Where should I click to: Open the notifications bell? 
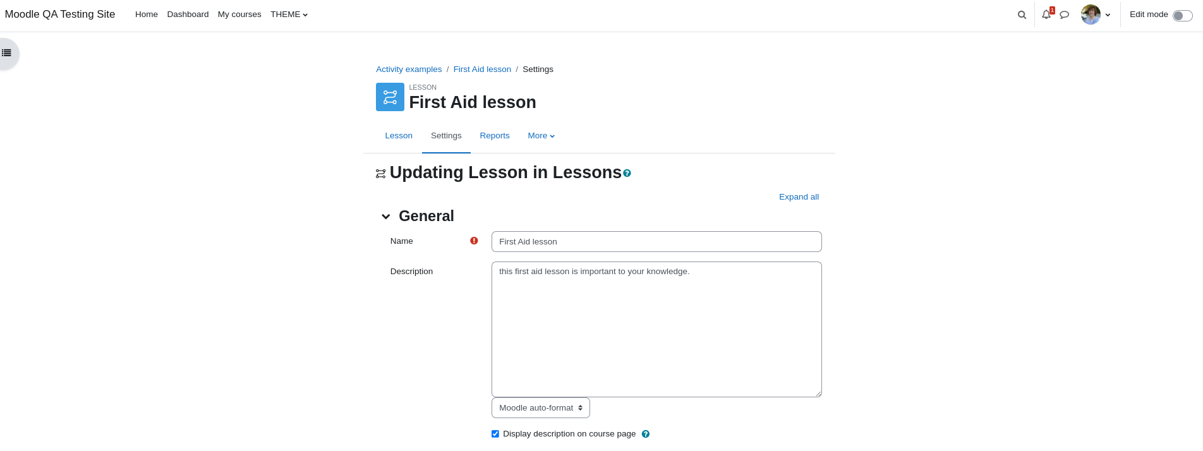[x=1046, y=15]
